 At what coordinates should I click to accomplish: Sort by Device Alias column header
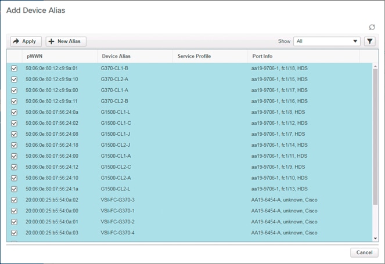[135, 56]
